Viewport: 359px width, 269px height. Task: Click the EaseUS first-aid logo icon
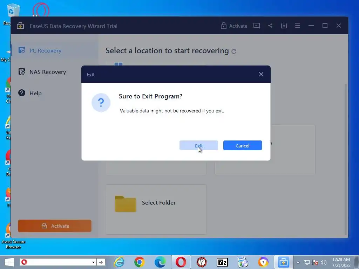click(20, 26)
